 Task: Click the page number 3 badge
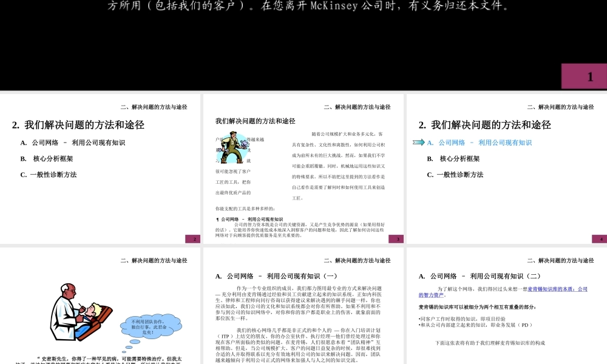click(x=396, y=238)
